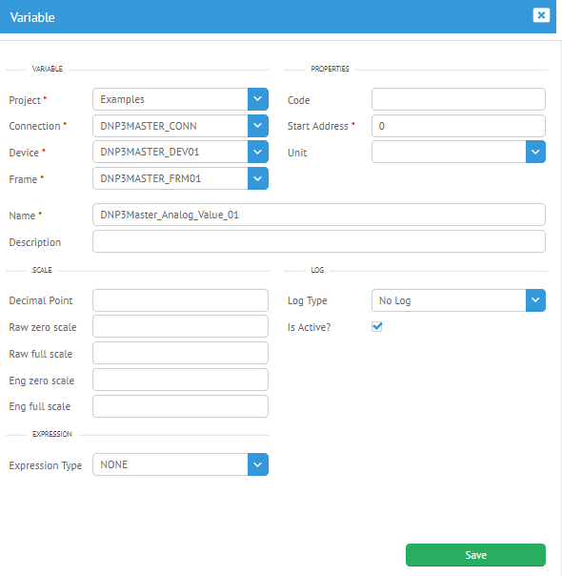Expand the Frame dropdown arrow
This screenshot has width=562, height=576.
258,178
